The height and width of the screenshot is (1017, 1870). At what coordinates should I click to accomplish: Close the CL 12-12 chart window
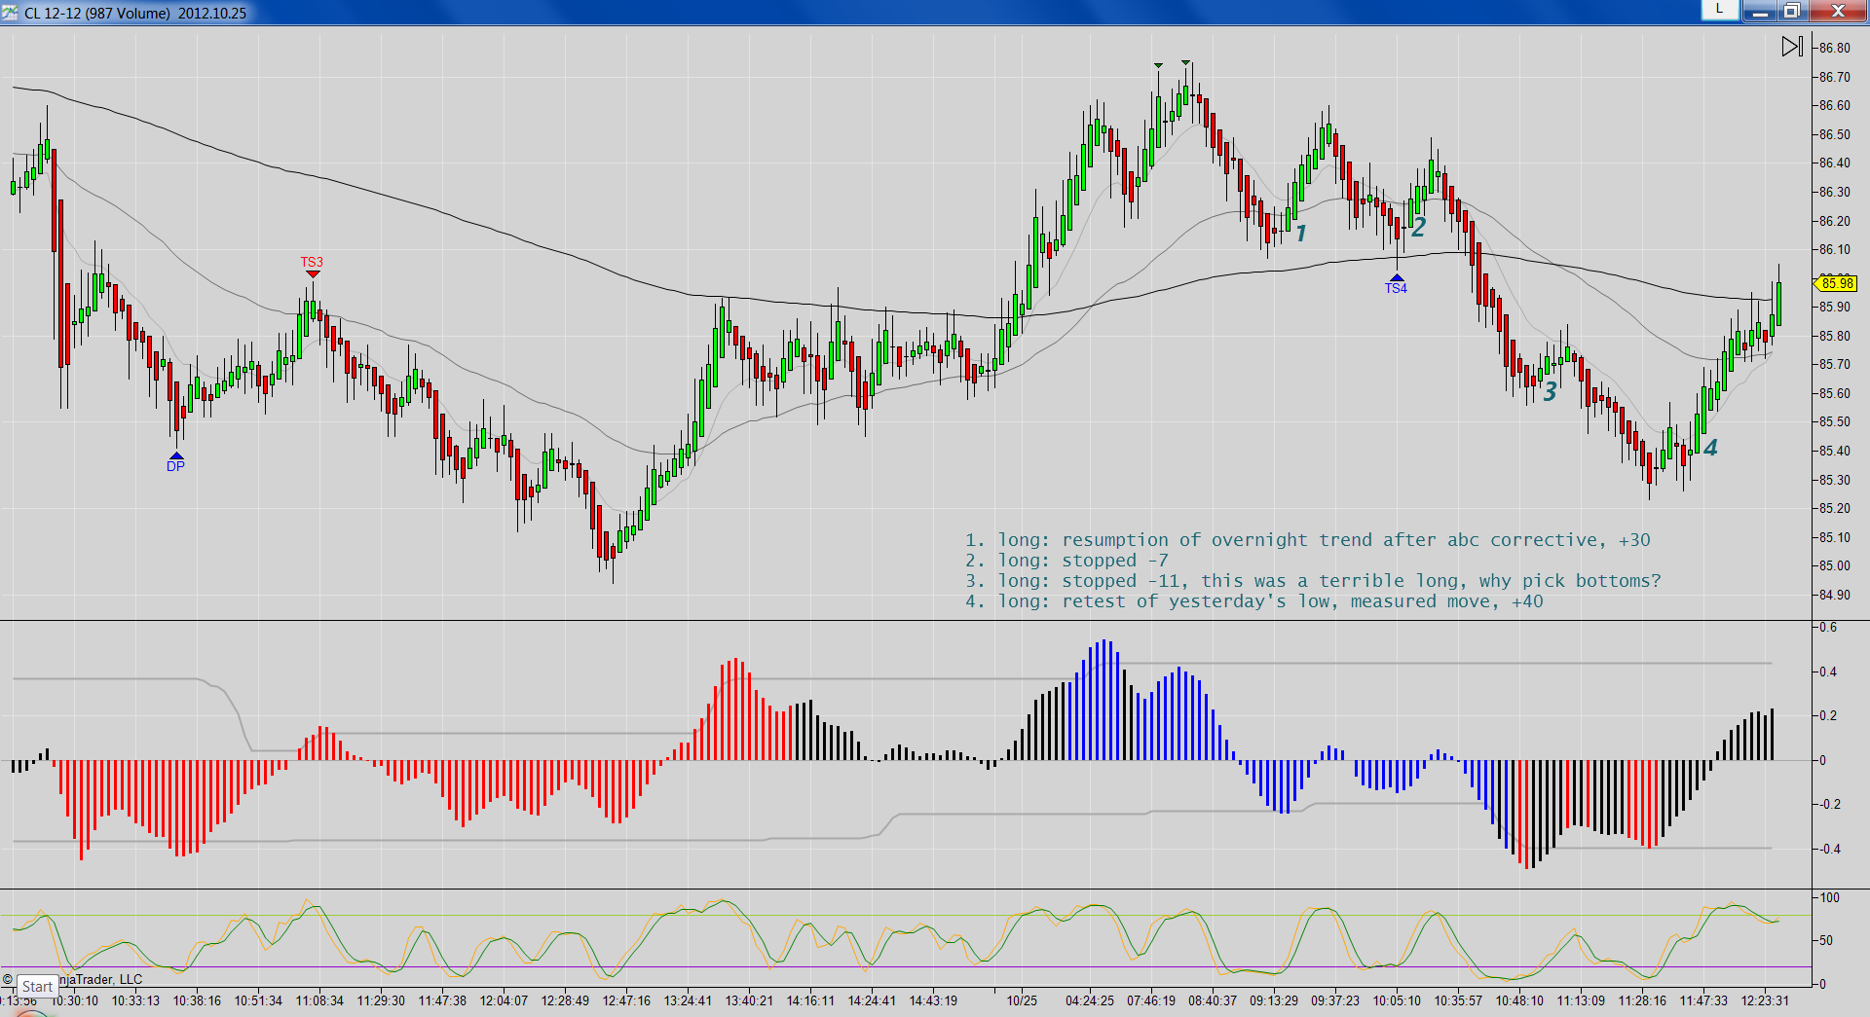click(1838, 11)
